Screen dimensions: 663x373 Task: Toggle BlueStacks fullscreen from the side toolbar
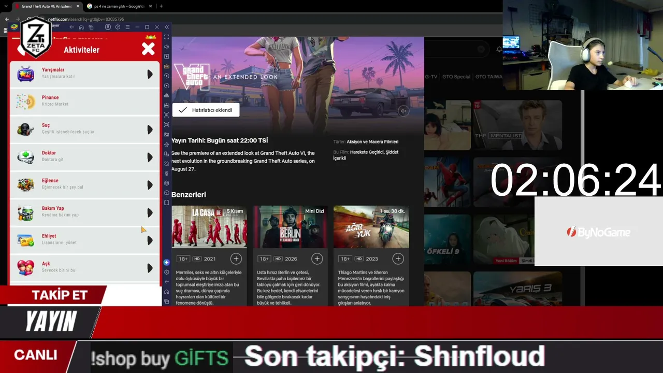click(x=167, y=37)
